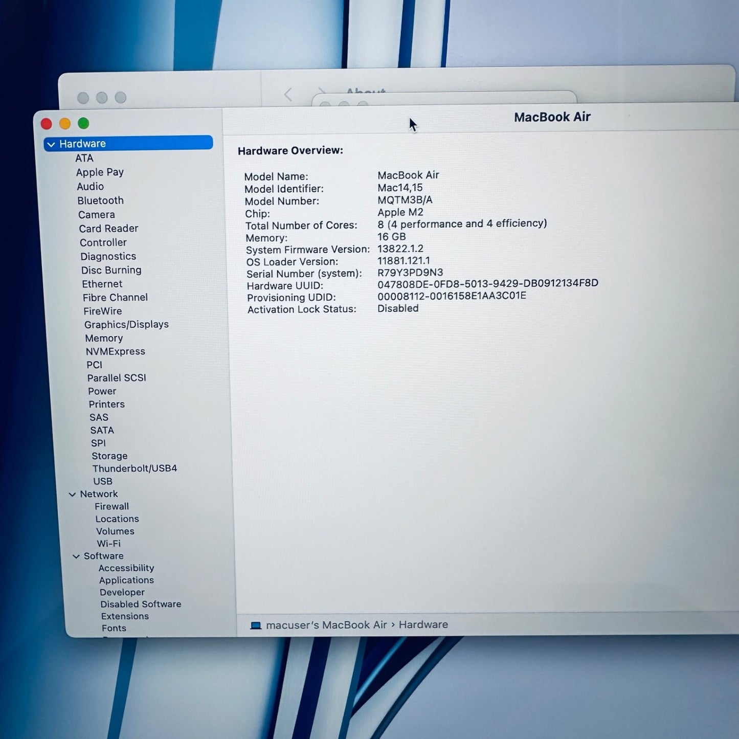The width and height of the screenshot is (739, 739).
Task: Select Firewall under Network
Action: pos(111,506)
